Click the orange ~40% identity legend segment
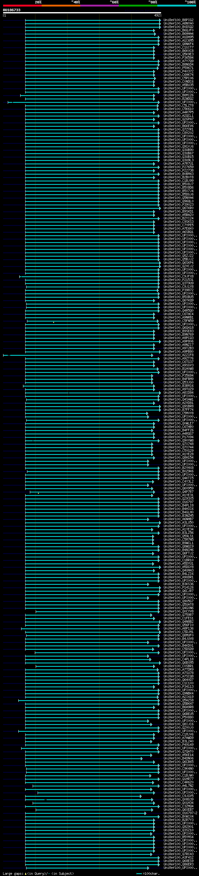Viewport: 199px width, 876px height. tap(61, 6)
